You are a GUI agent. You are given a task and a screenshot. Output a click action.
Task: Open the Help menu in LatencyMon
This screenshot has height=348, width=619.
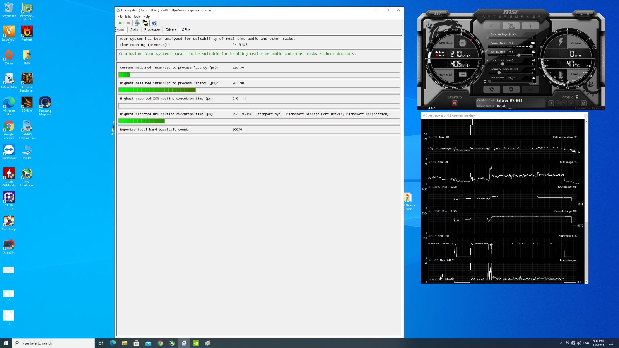[146, 17]
